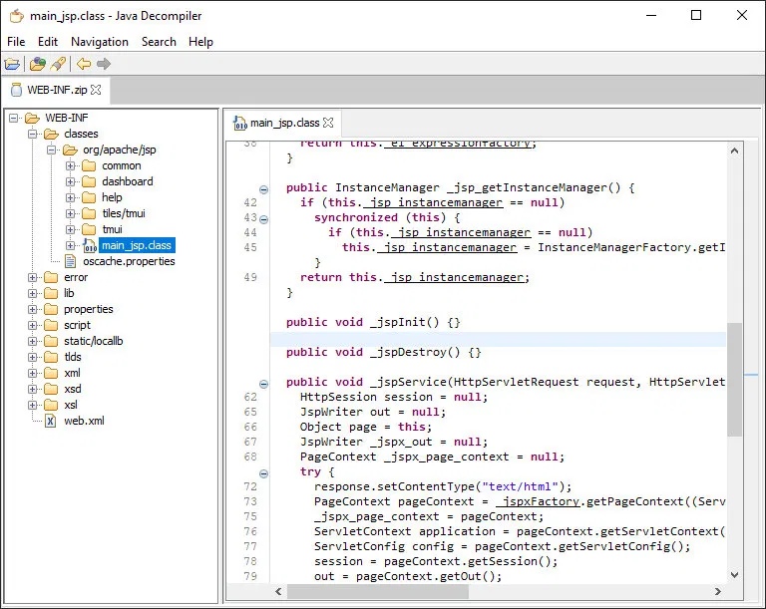Click the _jspDestroy() method declaration

pyautogui.click(x=384, y=352)
